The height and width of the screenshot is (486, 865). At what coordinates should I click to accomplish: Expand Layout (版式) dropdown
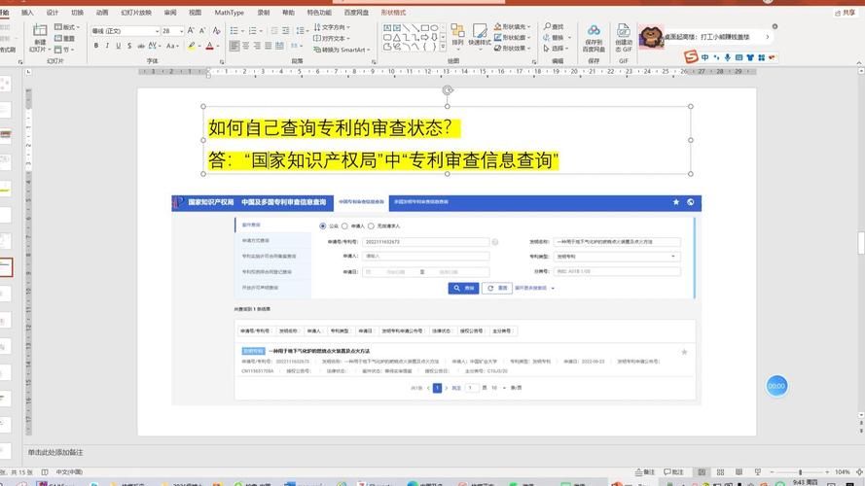click(67, 27)
